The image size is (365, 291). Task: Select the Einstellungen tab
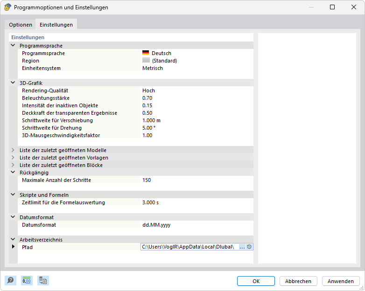[56, 25]
